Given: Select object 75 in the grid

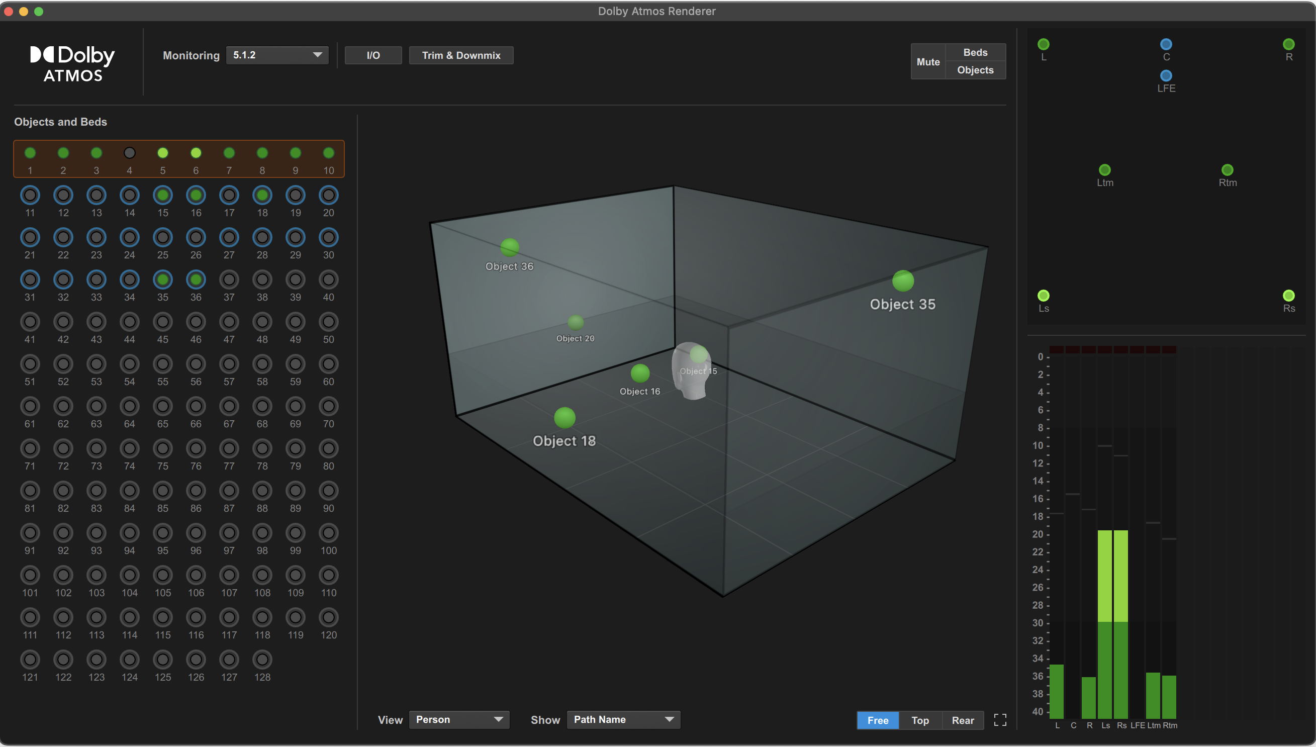Looking at the screenshot, I should pyautogui.click(x=162, y=448).
